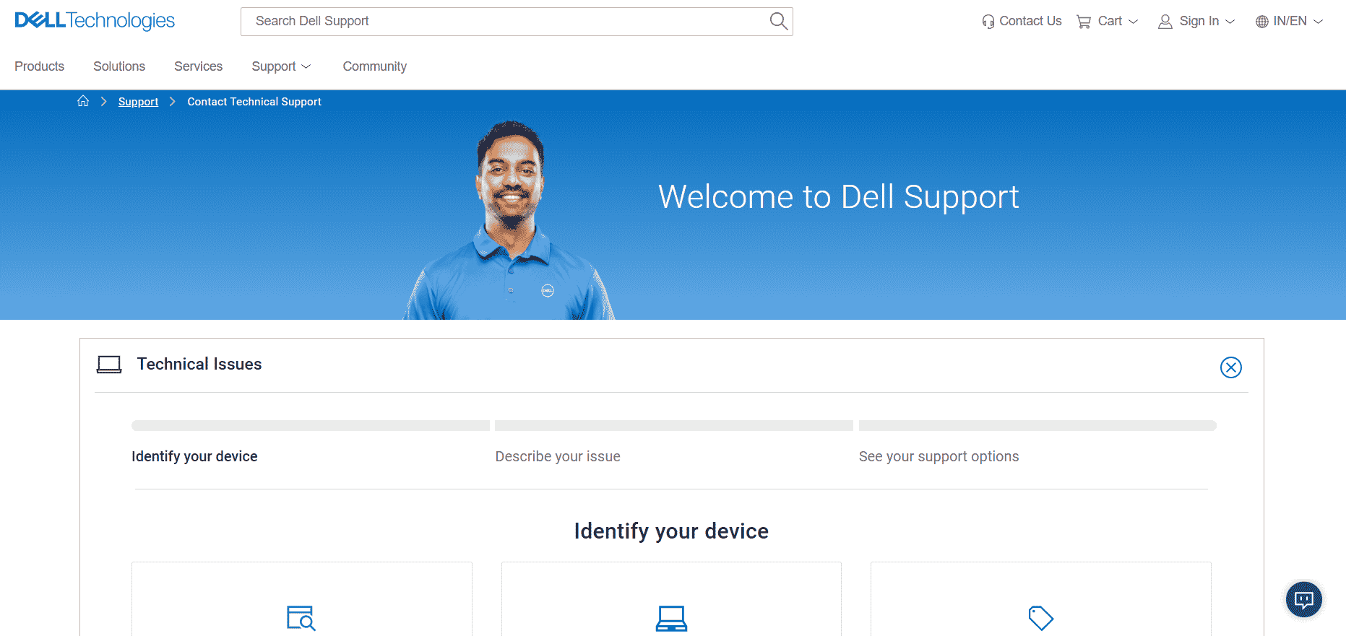Click the browse-search device card icon

pyautogui.click(x=301, y=618)
